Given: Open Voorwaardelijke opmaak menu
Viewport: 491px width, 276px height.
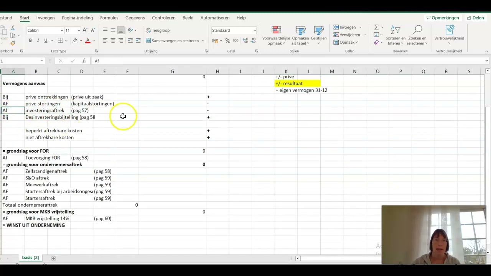Looking at the screenshot, I should click(276, 36).
